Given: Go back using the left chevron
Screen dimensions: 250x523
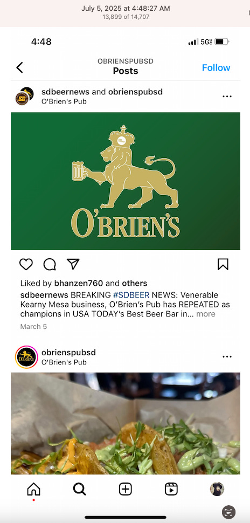Looking at the screenshot, I should coord(20,67).
